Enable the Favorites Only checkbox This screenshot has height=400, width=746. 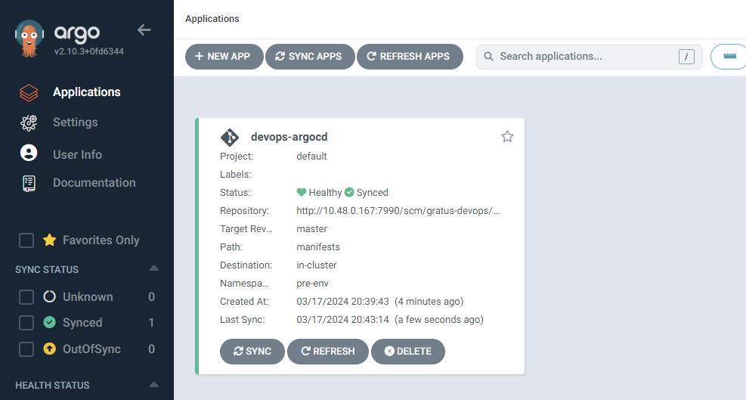point(26,240)
